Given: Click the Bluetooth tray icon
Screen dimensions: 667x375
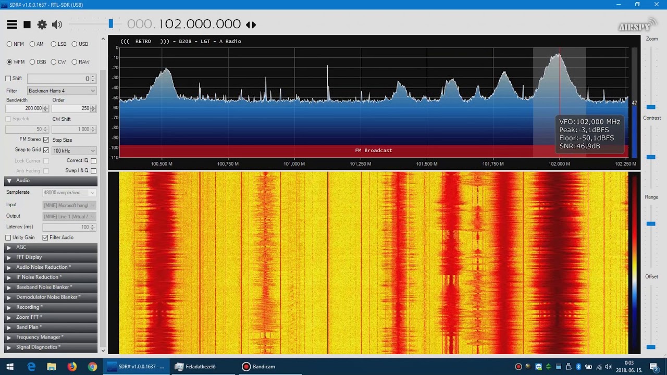Looking at the screenshot, I should [x=578, y=367].
